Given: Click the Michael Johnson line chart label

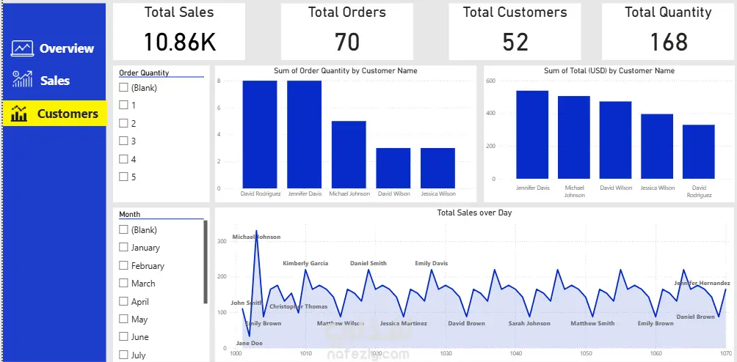Looking at the screenshot, I should (256, 237).
